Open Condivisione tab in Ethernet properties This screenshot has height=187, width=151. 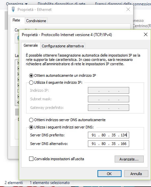point(36,21)
